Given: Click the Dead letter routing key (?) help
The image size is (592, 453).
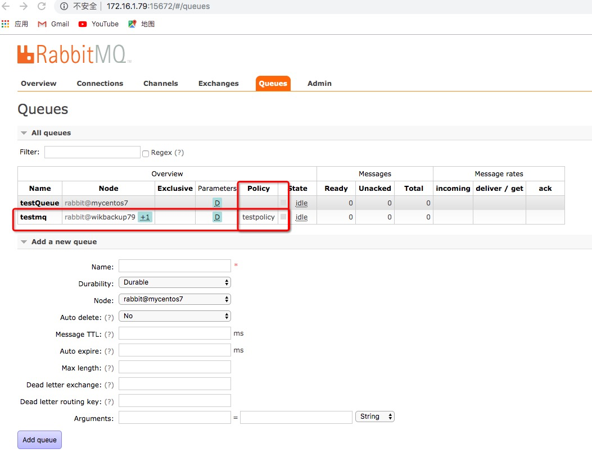Looking at the screenshot, I should click(x=109, y=402).
